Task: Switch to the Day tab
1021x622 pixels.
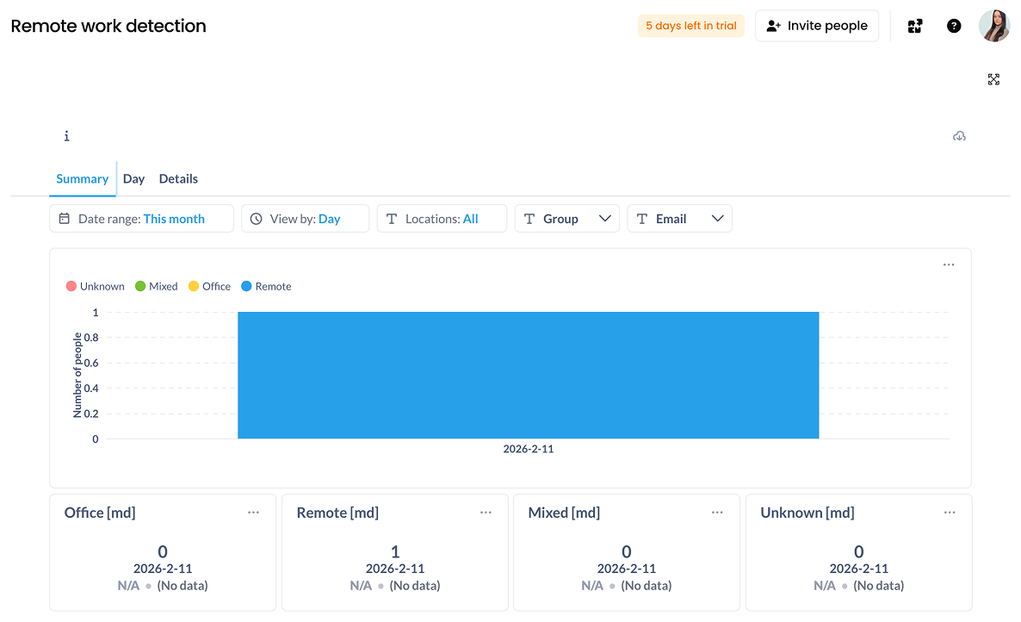Action: (x=133, y=178)
